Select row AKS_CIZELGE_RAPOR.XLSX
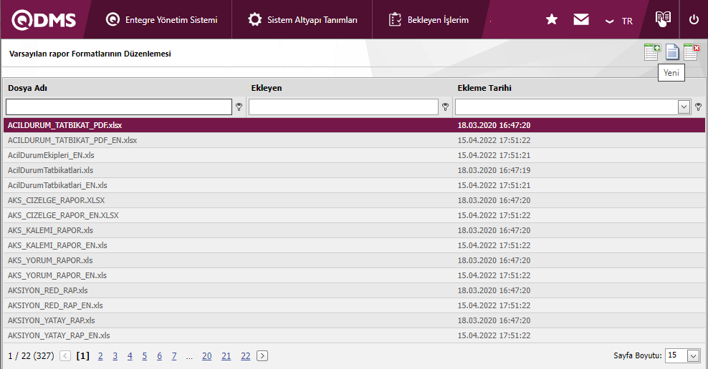 click(x=354, y=200)
